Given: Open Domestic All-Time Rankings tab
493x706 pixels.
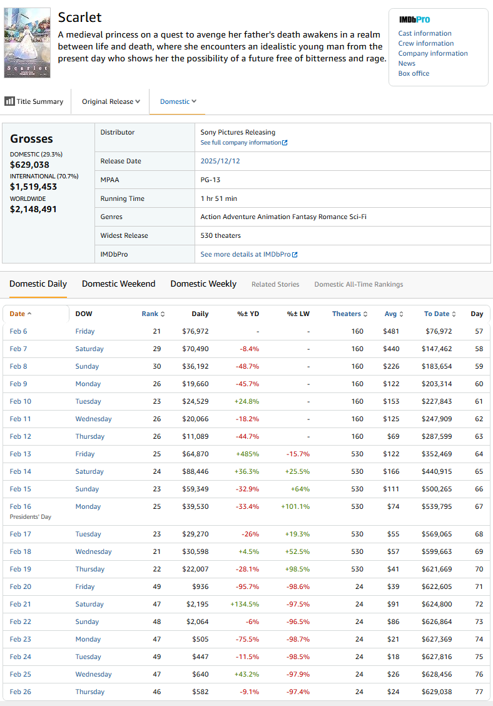Looking at the screenshot, I should 358,284.
